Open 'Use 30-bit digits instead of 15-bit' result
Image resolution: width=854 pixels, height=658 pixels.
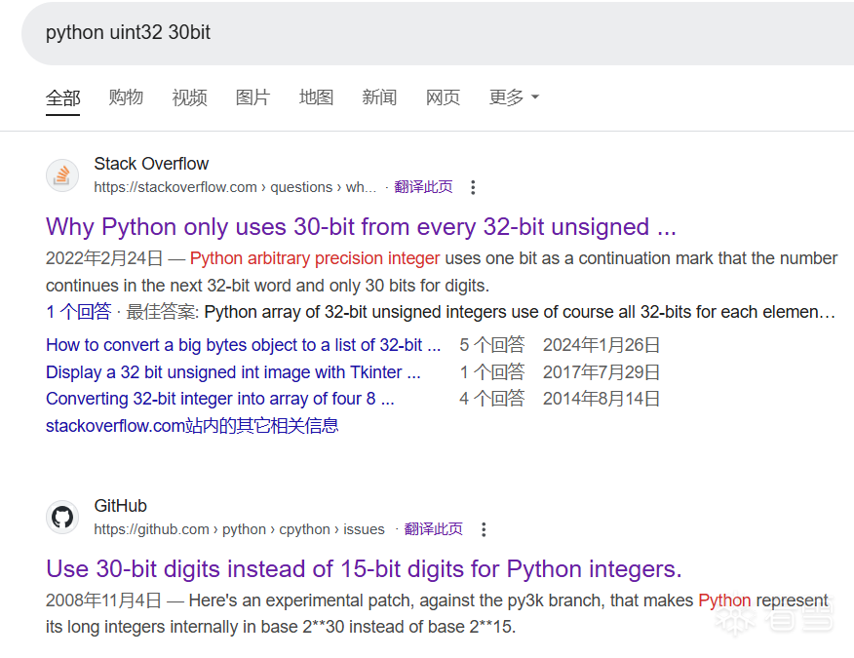tap(364, 568)
